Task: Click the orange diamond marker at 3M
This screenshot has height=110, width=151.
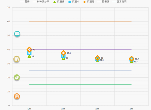Action: pyautogui.click(x=98, y=58)
